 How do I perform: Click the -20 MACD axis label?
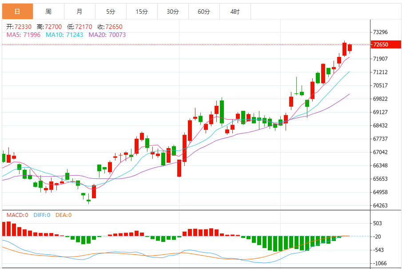tap(377, 237)
